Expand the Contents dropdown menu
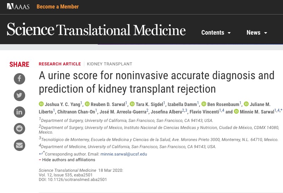 [x=216, y=33]
